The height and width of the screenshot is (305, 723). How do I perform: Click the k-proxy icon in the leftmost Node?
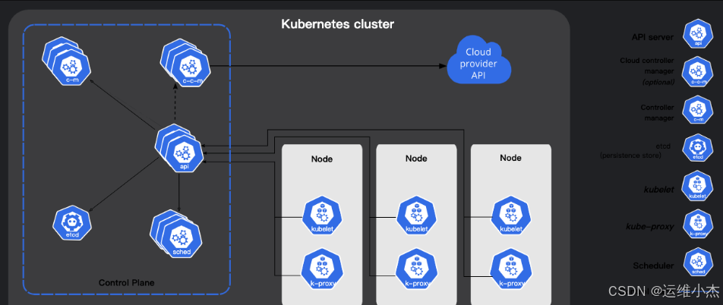coord(322,270)
